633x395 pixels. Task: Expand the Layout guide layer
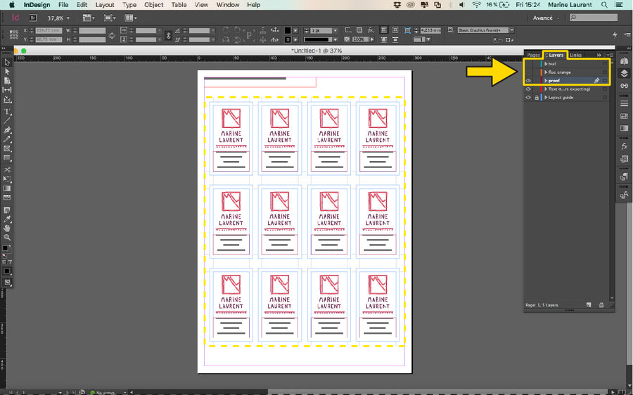pyautogui.click(x=546, y=98)
